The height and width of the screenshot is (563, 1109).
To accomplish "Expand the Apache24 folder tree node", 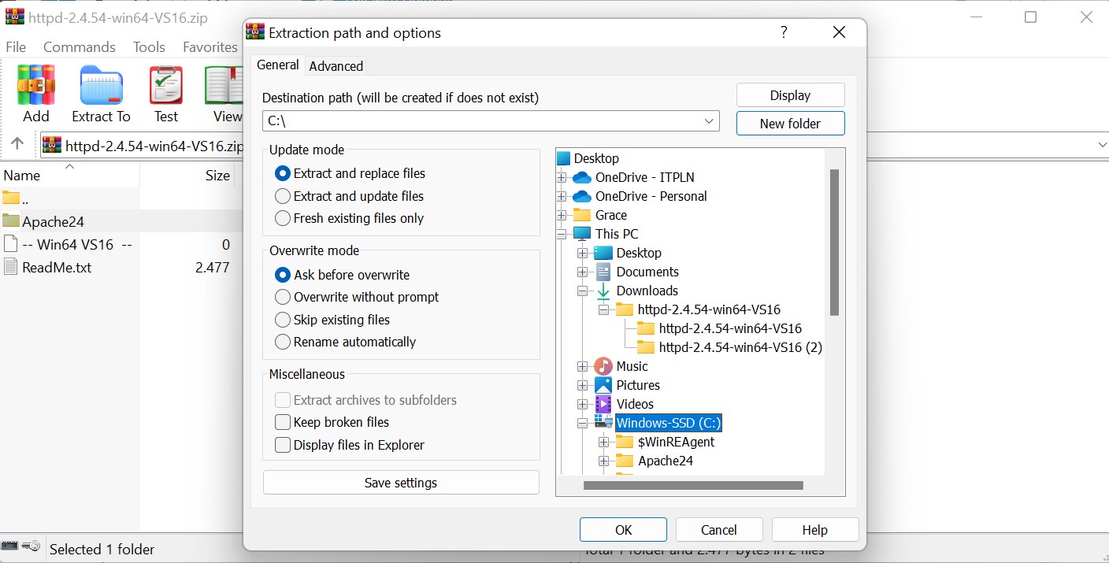I will (604, 461).
